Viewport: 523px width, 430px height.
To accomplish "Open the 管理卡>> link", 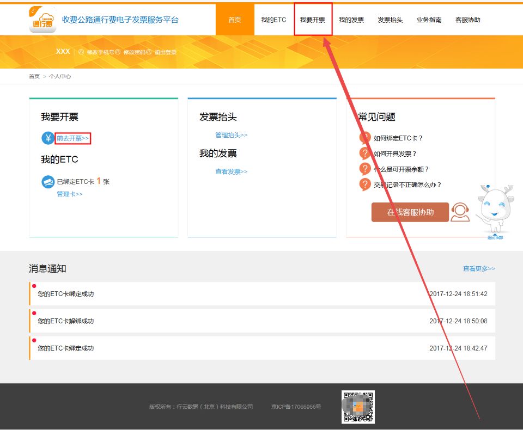I will [x=70, y=194].
